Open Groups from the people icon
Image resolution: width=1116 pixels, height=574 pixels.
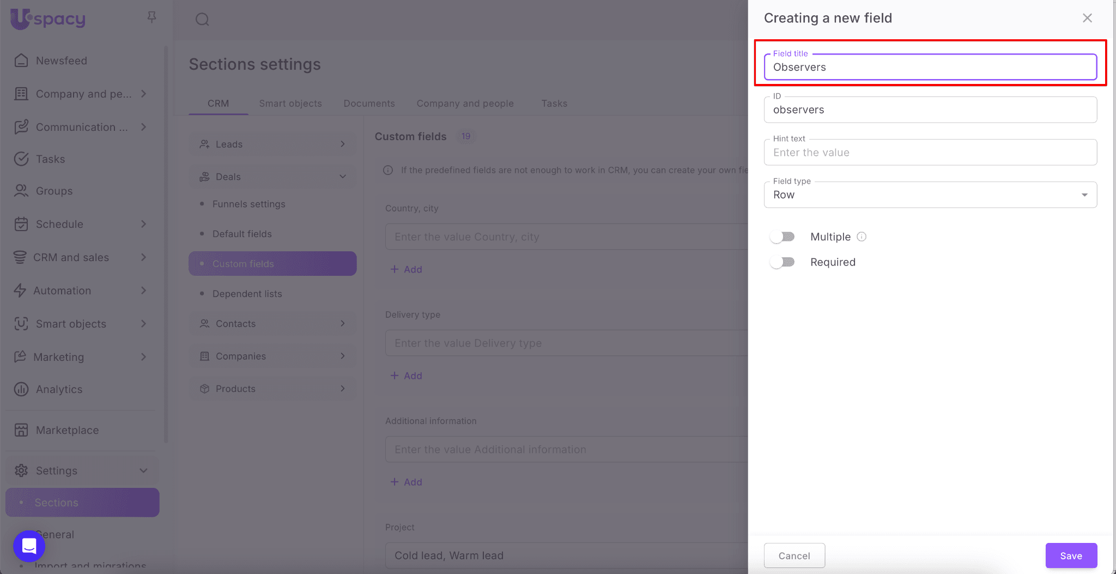click(x=21, y=191)
